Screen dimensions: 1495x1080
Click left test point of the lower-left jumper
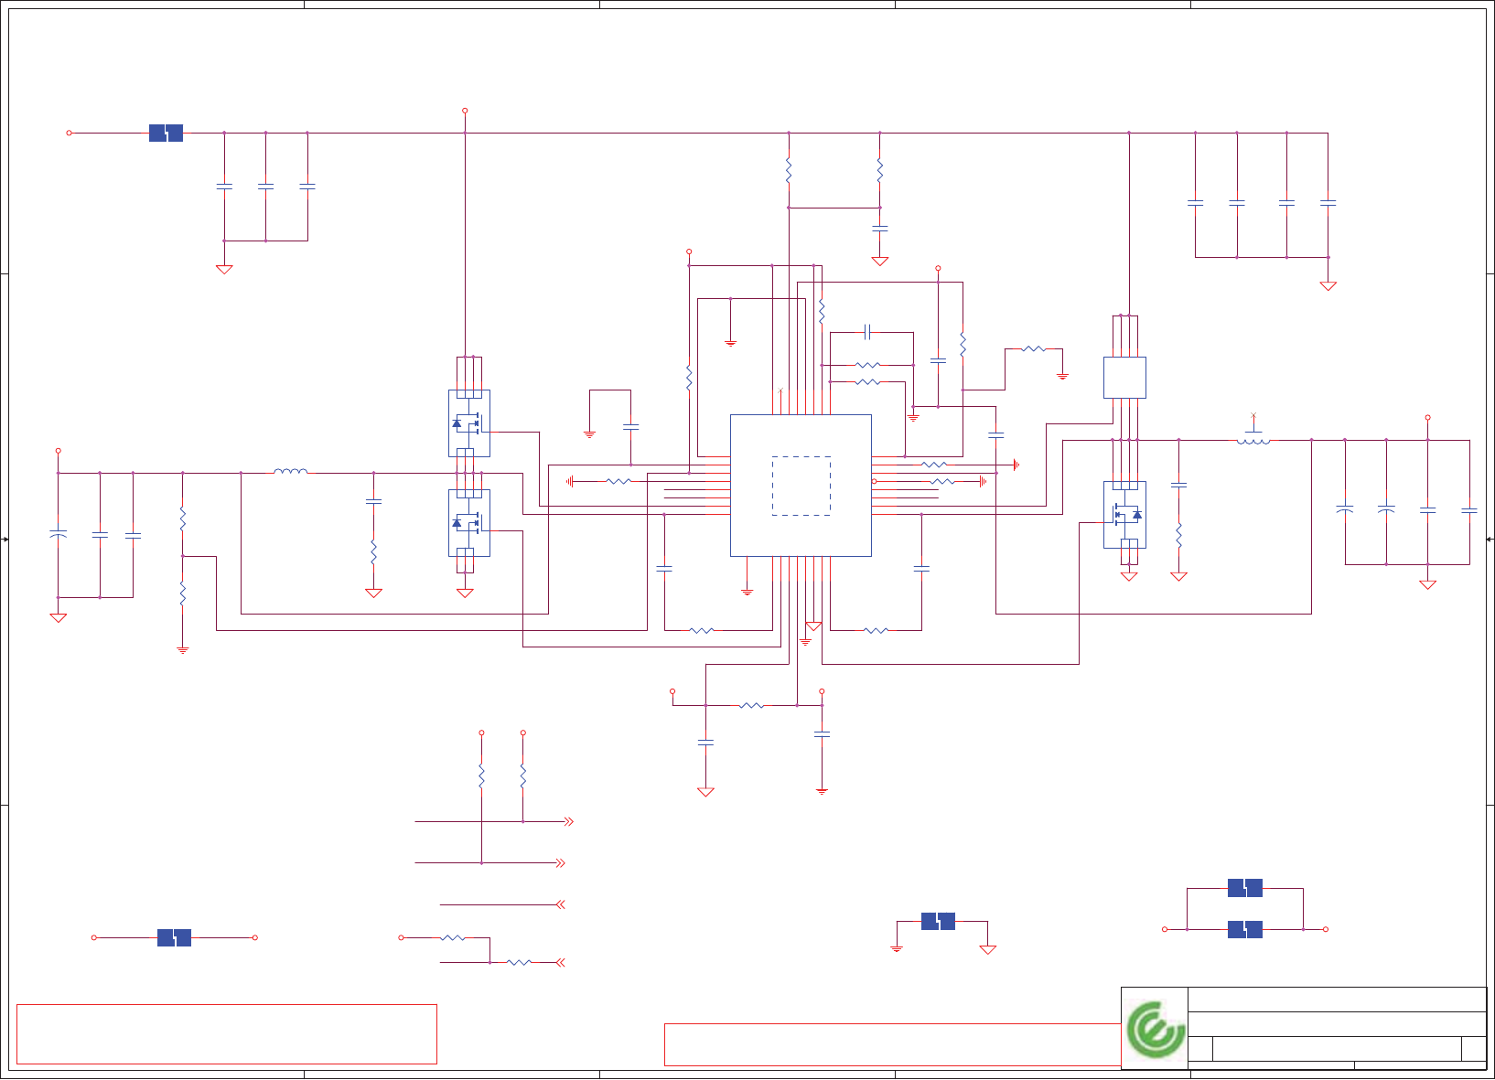click(93, 937)
